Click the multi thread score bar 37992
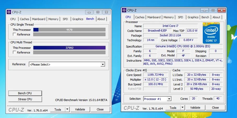This screenshot has width=237, height=118. [x=70, y=48]
